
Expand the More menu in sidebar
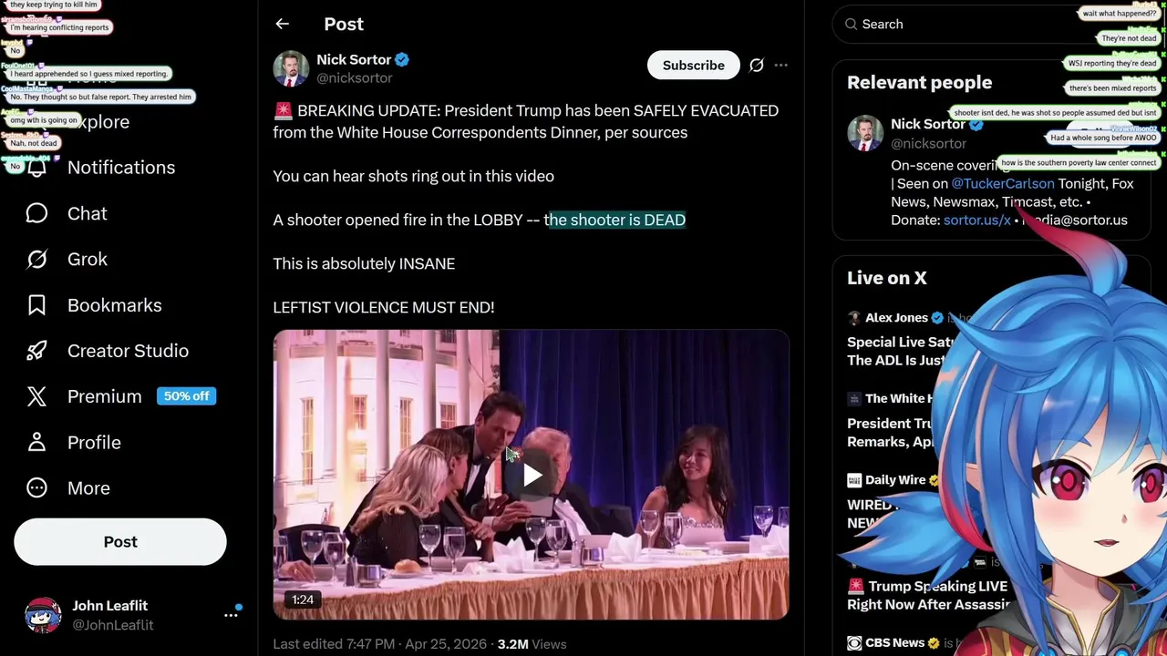[88, 488]
